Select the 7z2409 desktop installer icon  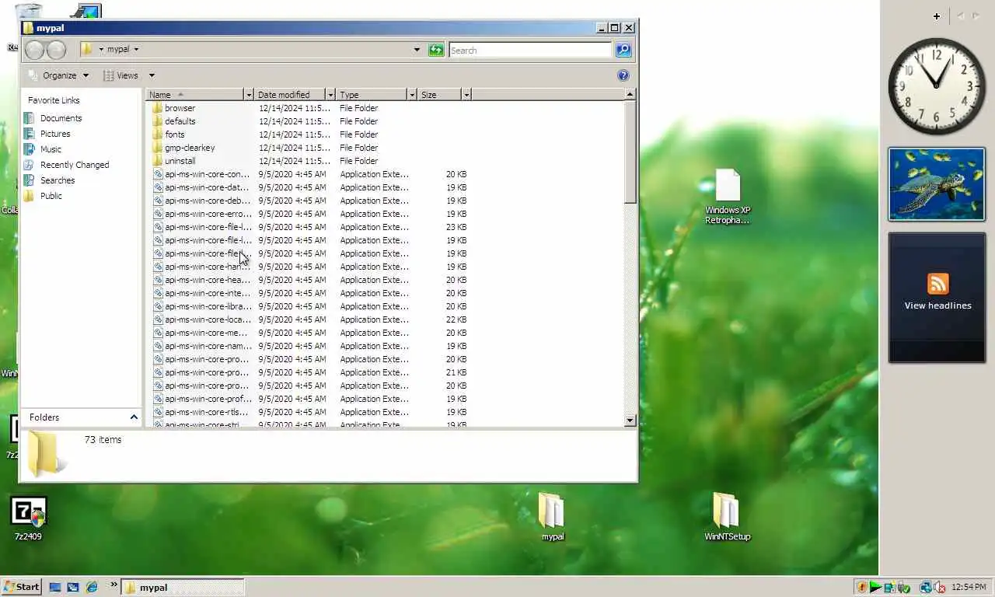point(29,518)
